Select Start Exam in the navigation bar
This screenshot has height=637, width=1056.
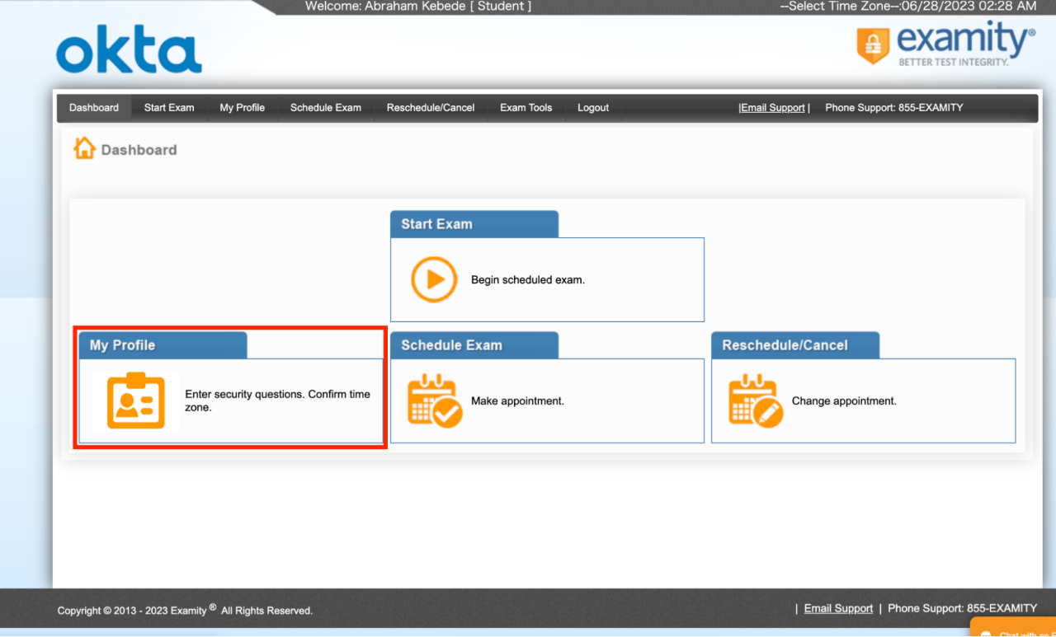169,108
